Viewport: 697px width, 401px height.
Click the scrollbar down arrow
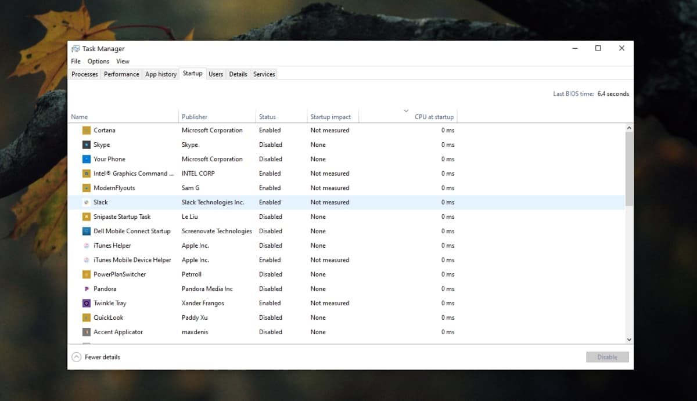[x=629, y=339]
